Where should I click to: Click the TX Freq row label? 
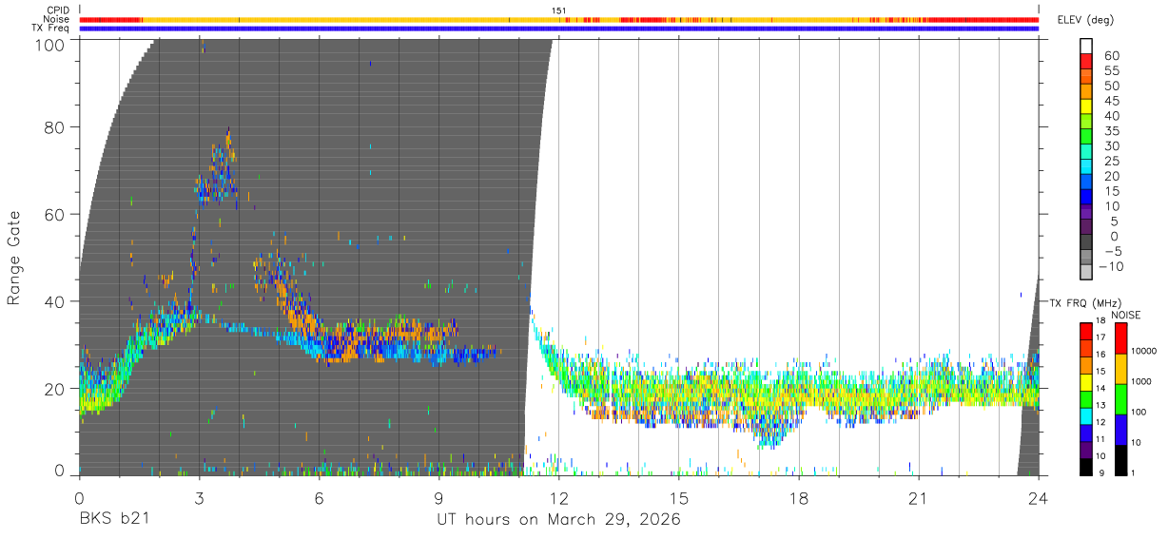pyautogui.click(x=51, y=28)
